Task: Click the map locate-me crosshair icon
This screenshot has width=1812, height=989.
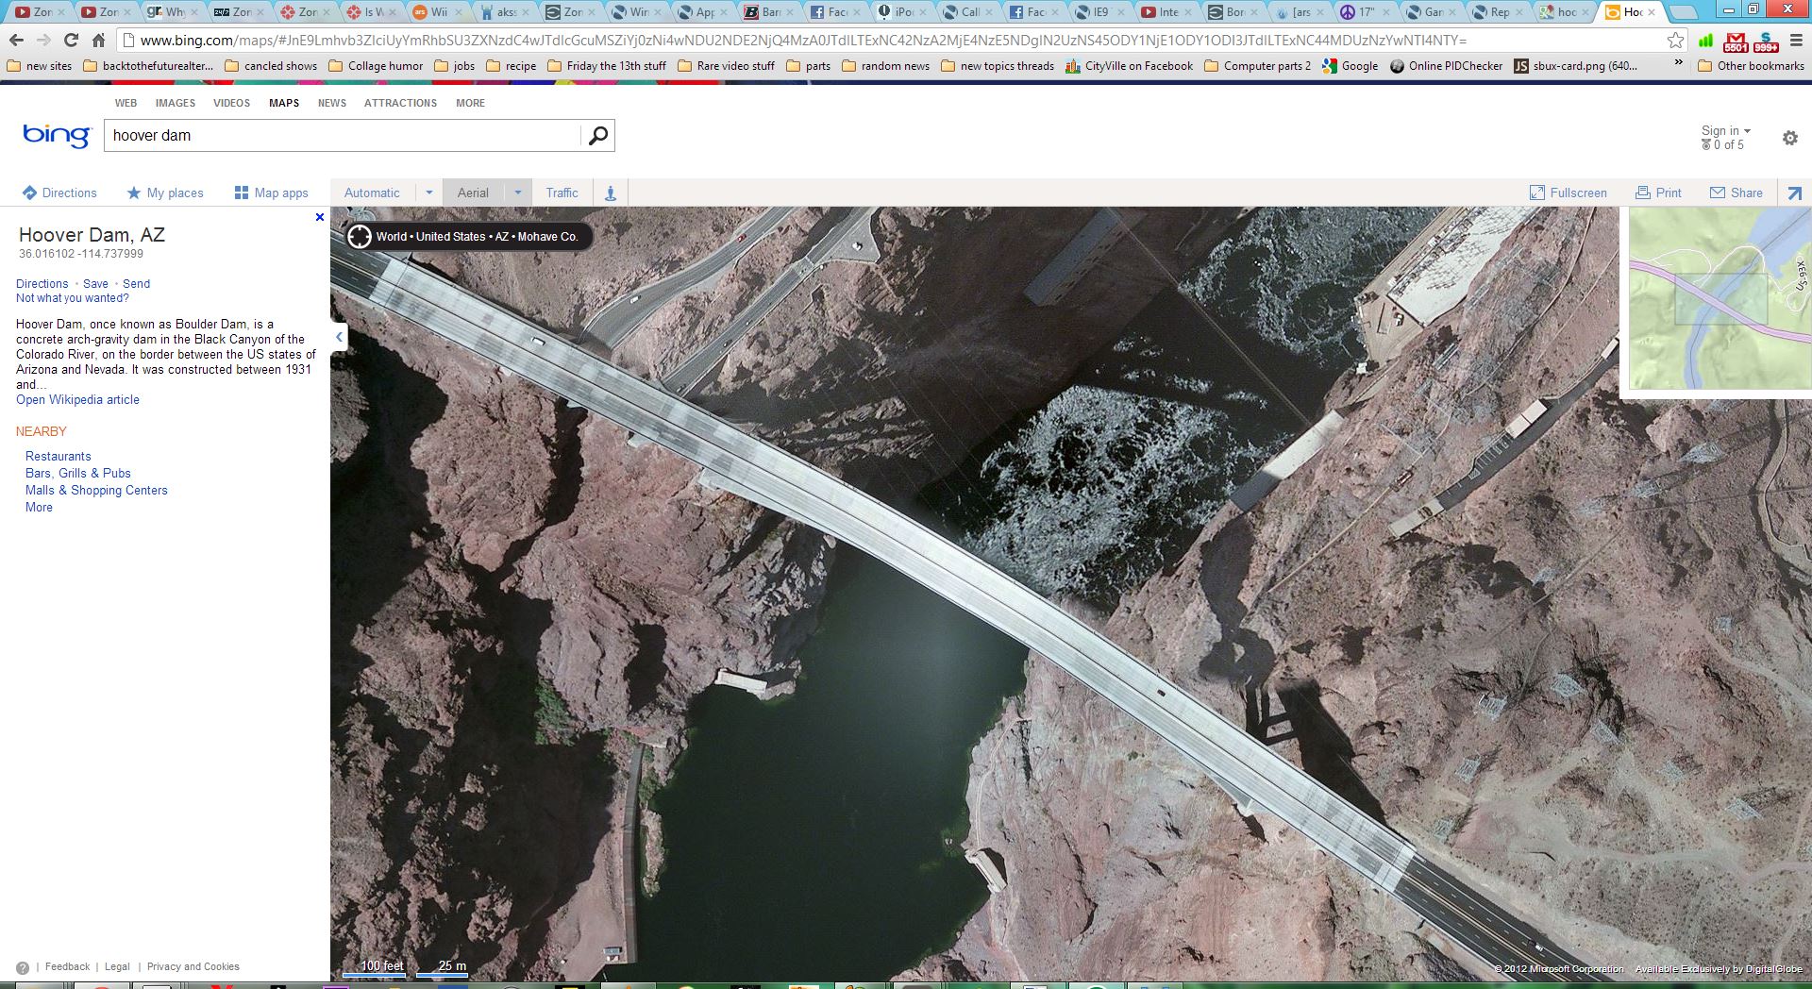Action: coord(360,237)
